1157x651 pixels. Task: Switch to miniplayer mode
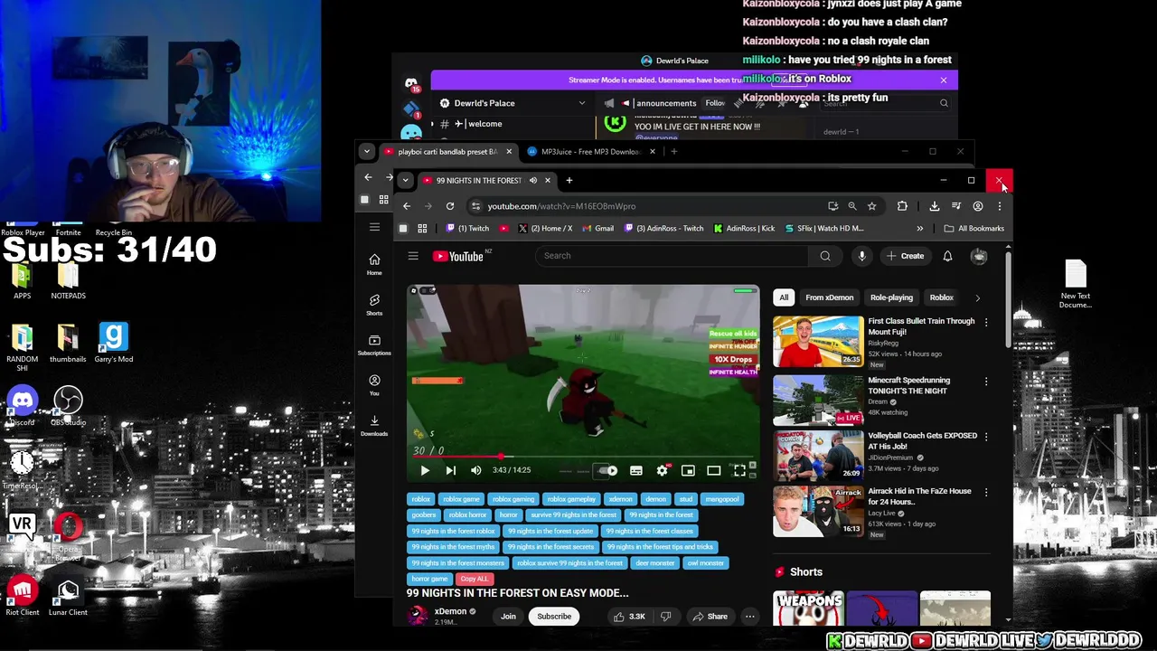pyautogui.click(x=688, y=470)
